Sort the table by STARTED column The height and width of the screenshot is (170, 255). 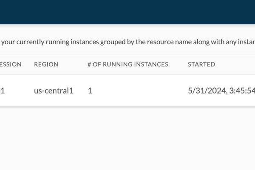[x=201, y=65]
